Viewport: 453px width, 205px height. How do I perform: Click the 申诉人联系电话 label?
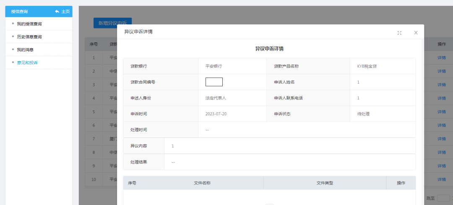click(x=288, y=98)
